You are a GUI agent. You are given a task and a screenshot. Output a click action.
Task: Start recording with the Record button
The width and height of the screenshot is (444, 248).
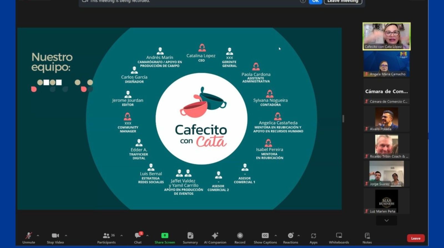tap(240, 238)
